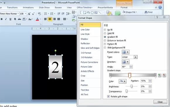Uncheck Rotate with shape
The image size is (170, 107).
click(108, 96)
